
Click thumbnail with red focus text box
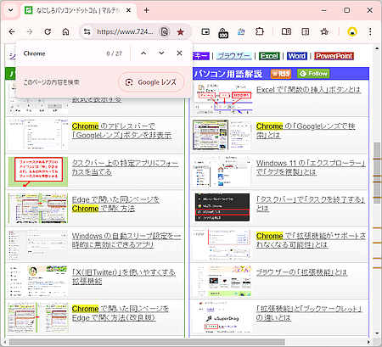click(x=38, y=171)
